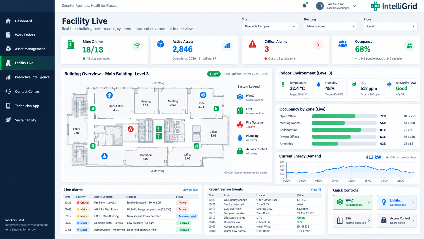
Task: Open the Access Control Doors locked control
Action: pos(397,220)
